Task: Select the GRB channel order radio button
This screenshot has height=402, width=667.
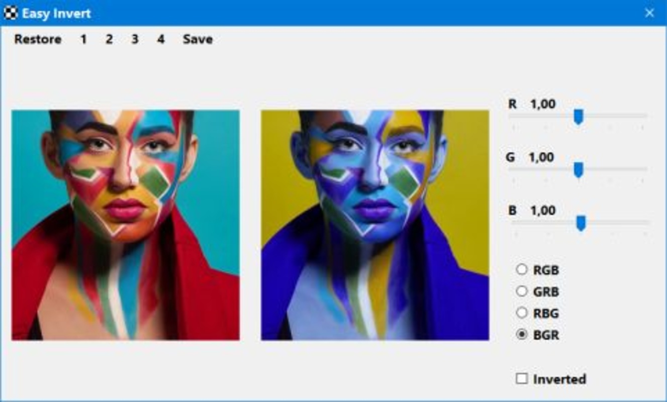Action: click(522, 291)
